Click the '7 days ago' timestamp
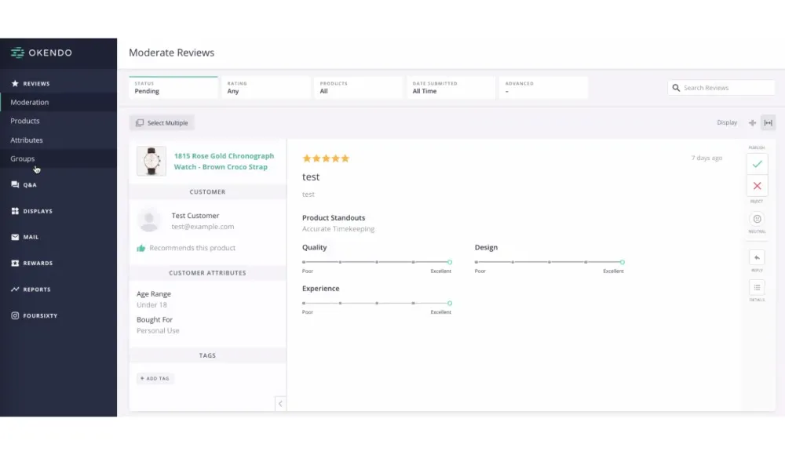This screenshot has height=455, width=785. (x=706, y=158)
